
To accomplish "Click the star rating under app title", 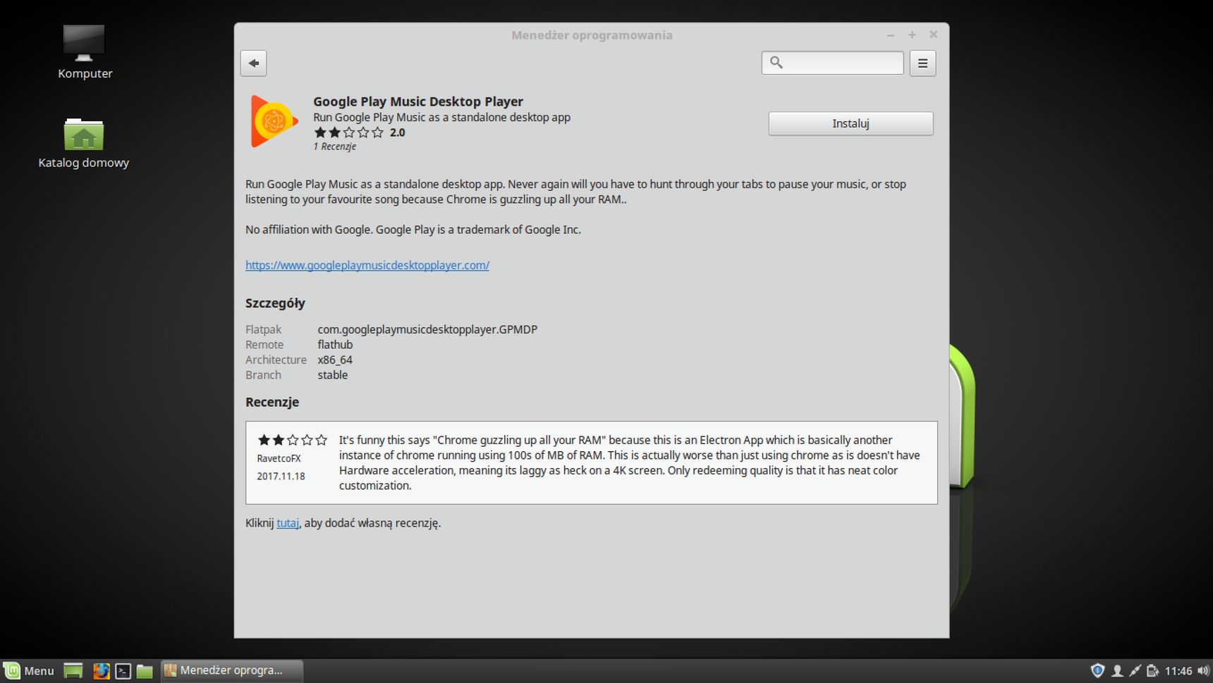I will point(348,133).
